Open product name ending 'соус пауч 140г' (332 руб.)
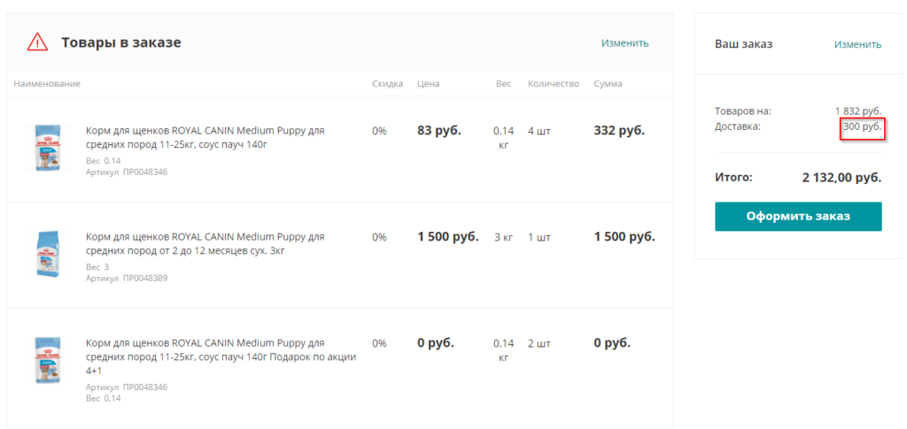Screen dimensions: 907x429 (x=205, y=137)
